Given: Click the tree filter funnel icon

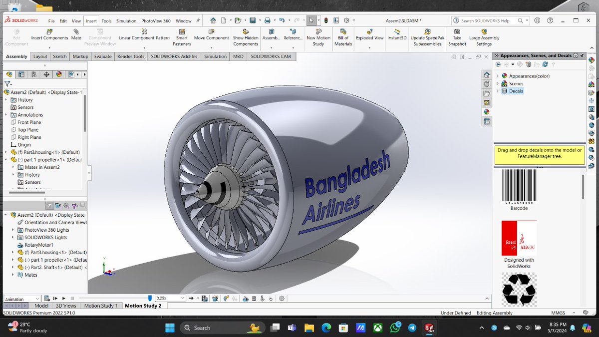Looking at the screenshot, I should [x=7, y=84].
